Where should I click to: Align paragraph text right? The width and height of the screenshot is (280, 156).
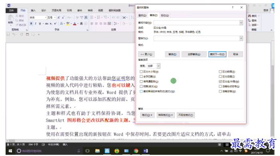pyautogui.click(x=100, y=24)
